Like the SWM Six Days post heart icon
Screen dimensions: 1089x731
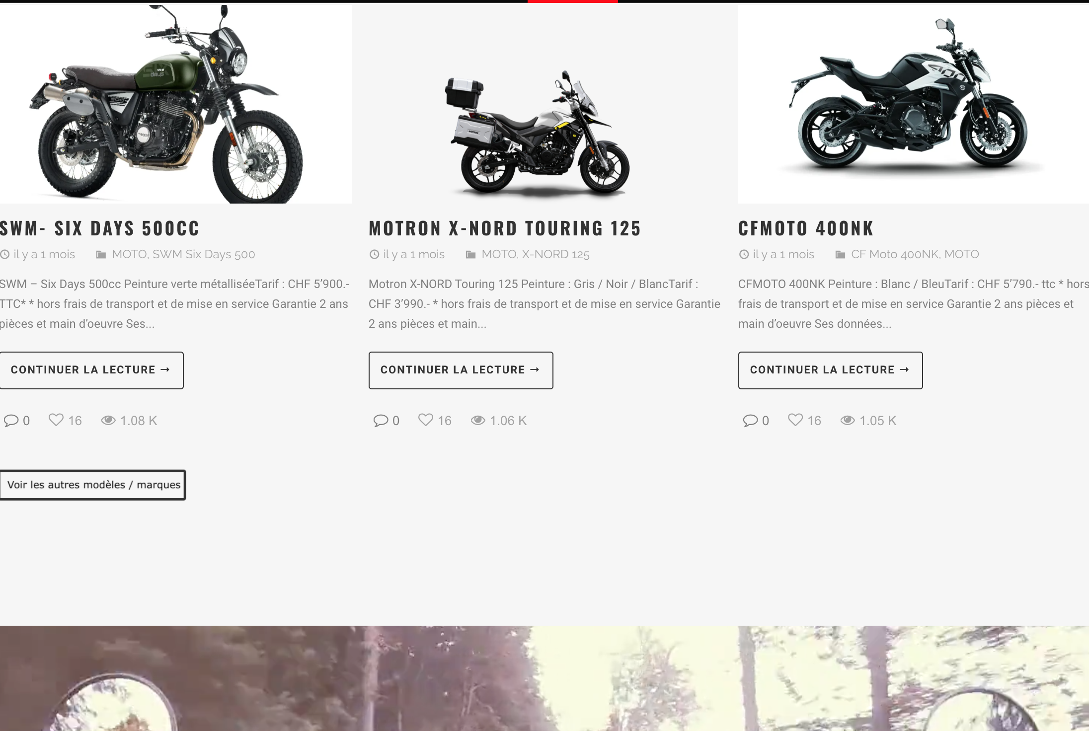click(x=56, y=420)
